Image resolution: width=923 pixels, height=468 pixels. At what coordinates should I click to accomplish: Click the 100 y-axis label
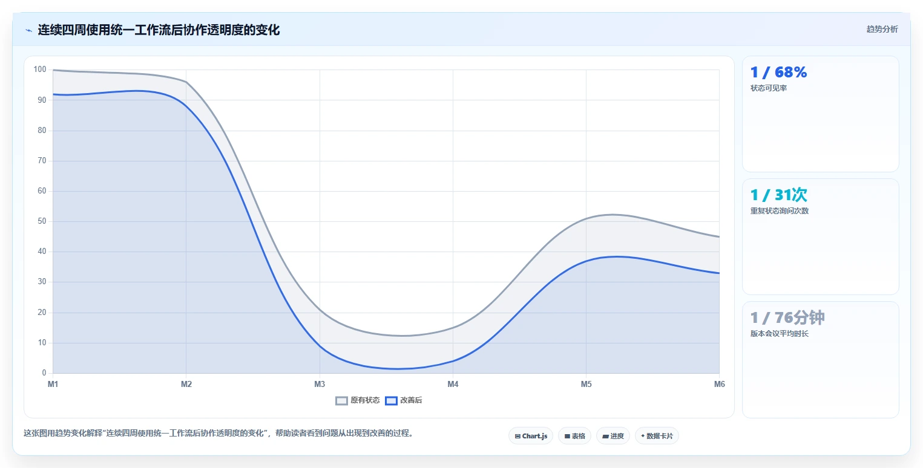40,70
